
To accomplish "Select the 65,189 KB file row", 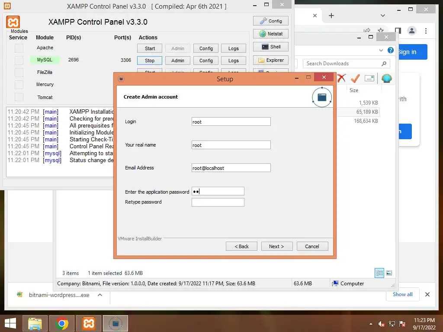I will [x=358, y=112].
